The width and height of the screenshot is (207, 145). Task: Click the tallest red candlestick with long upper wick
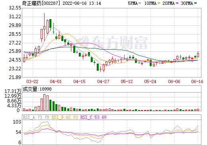point(45,27)
